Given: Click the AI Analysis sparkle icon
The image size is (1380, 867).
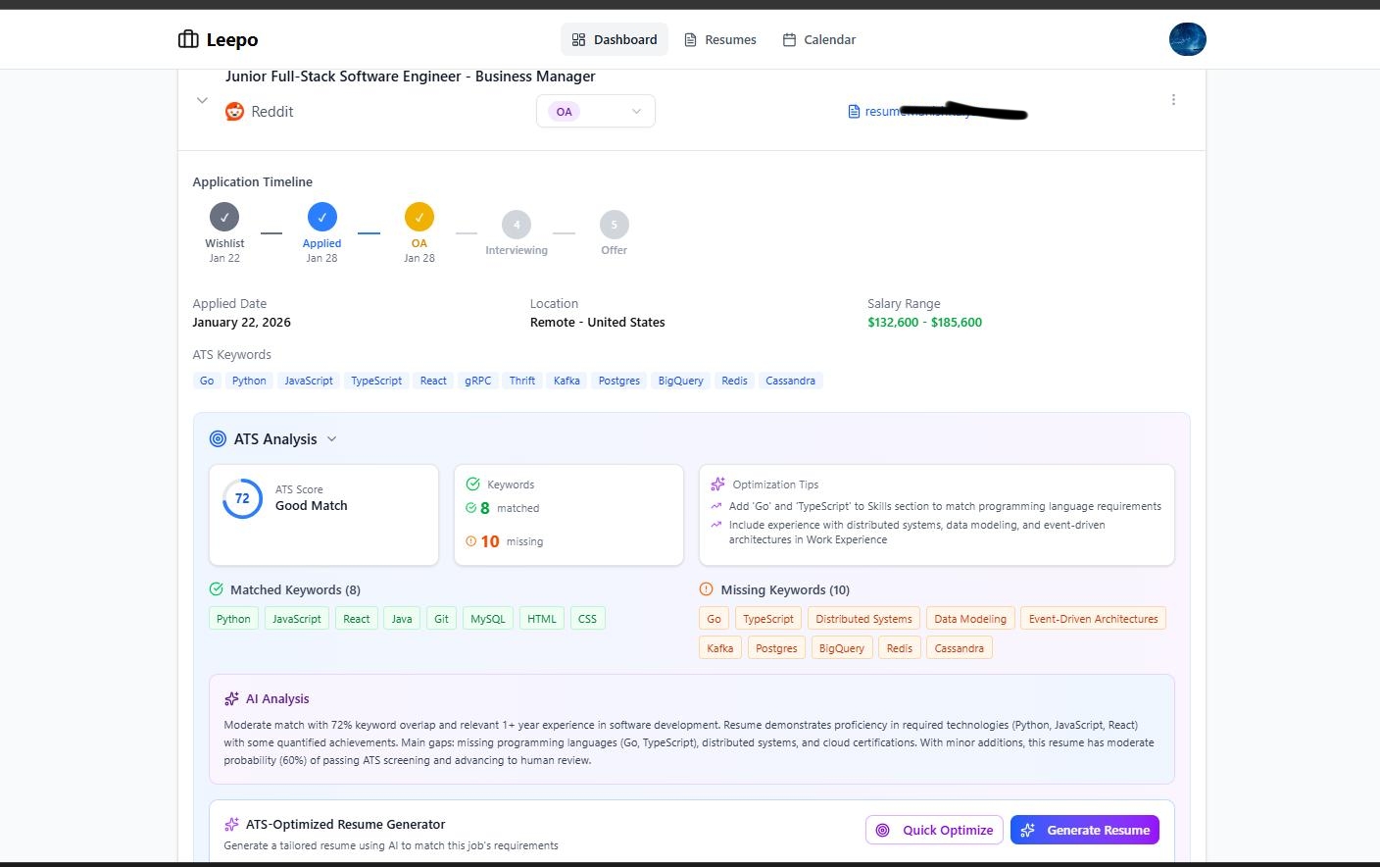Looking at the screenshot, I should [230, 697].
